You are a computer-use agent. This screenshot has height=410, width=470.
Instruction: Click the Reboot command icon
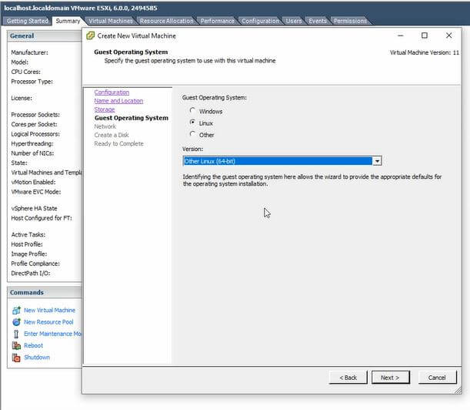[x=16, y=345]
